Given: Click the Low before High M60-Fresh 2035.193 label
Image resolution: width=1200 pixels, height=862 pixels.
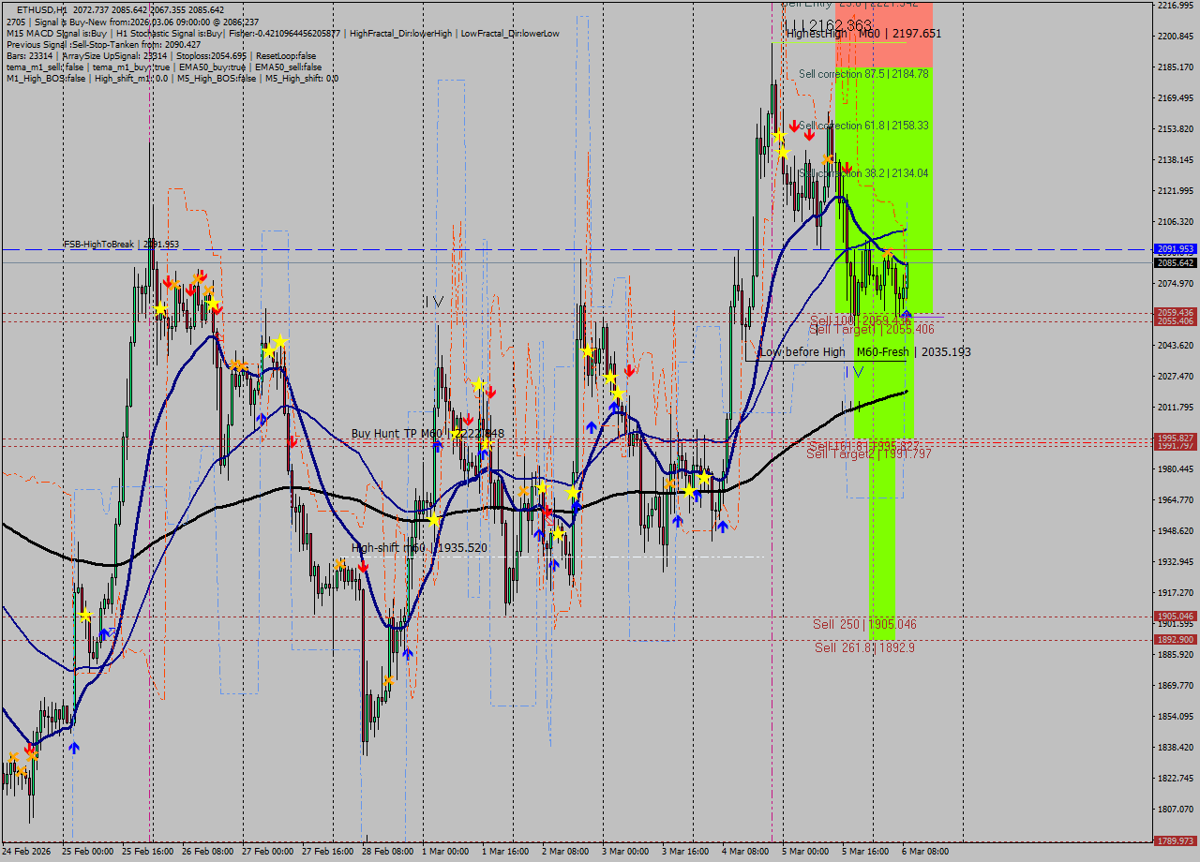Looking at the screenshot, I should [x=869, y=352].
